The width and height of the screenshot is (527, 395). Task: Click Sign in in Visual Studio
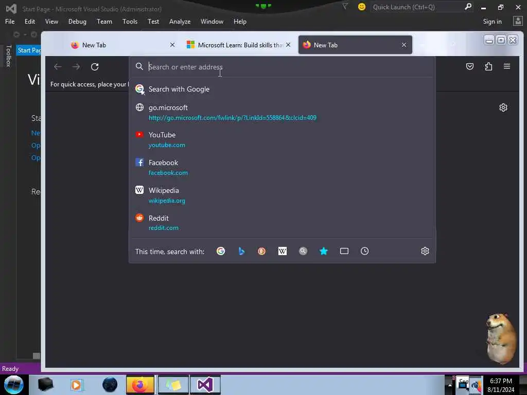tap(492, 22)
